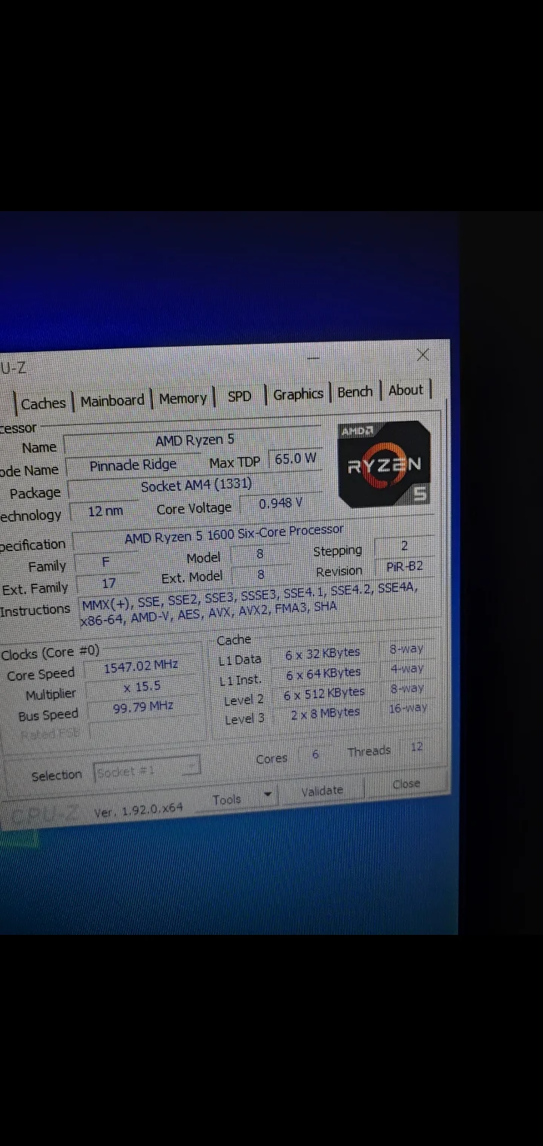Click the Level 2 6 x 512 KBytes value
This screenshot has width=543, height=1146.
pos(324,694)
